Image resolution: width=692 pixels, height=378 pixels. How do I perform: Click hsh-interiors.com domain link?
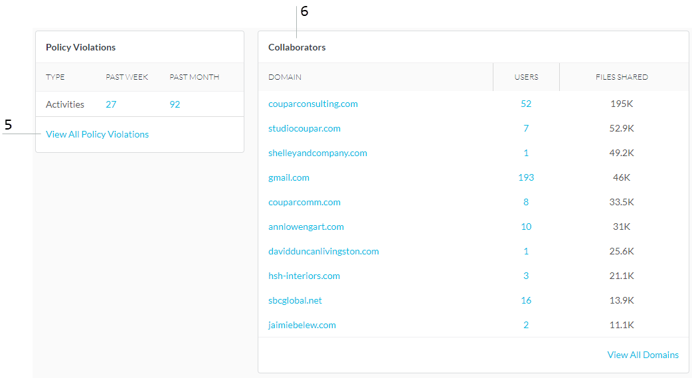(x=304, y=276)
